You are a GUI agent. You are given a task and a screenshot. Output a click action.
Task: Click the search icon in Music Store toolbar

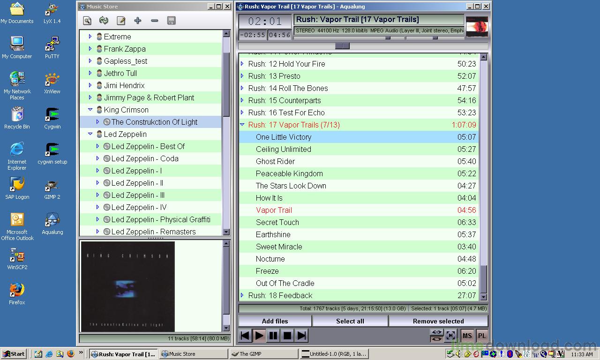tap(87, 21)
